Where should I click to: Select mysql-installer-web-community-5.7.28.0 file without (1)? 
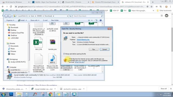tap(80, 68)
